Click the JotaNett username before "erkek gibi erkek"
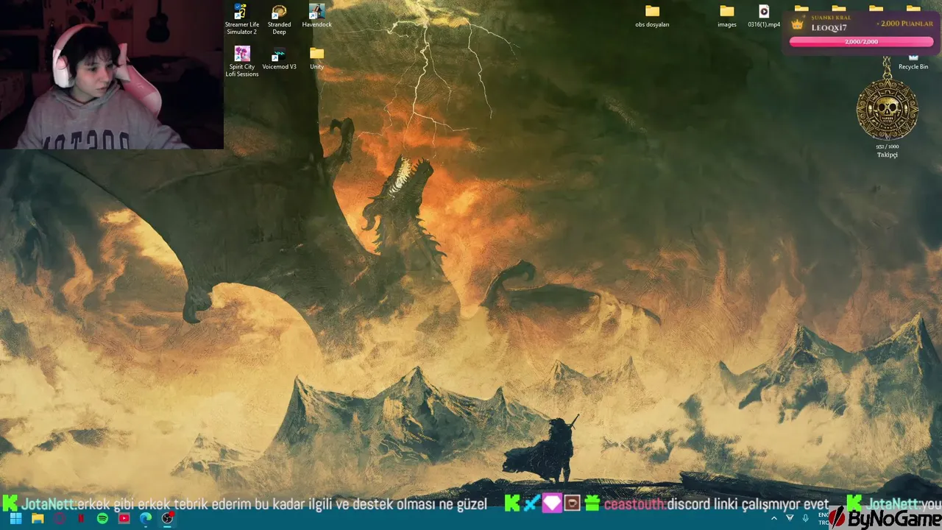Screen dimensions: 942x530 (x=49, y=504)
